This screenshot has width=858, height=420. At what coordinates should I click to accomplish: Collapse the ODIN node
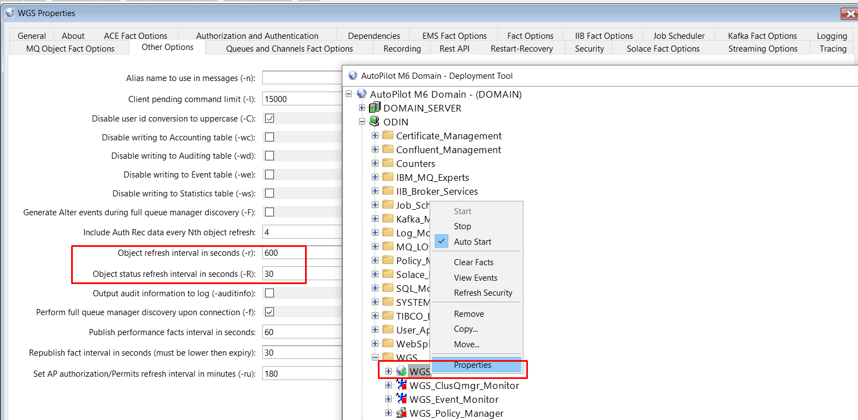pos(362,122)
